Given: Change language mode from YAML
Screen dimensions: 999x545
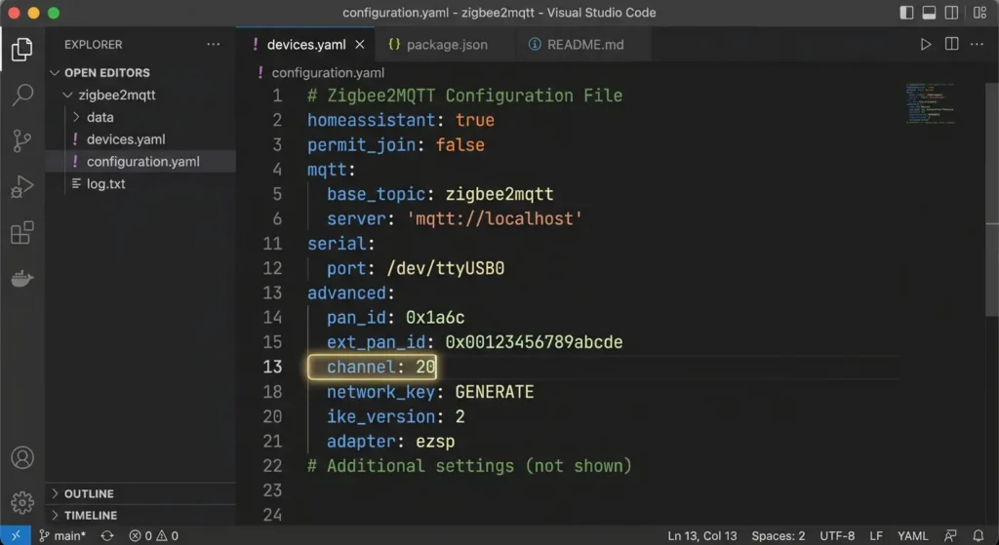Looking at the screenshot, I should (x=912, y=535).
